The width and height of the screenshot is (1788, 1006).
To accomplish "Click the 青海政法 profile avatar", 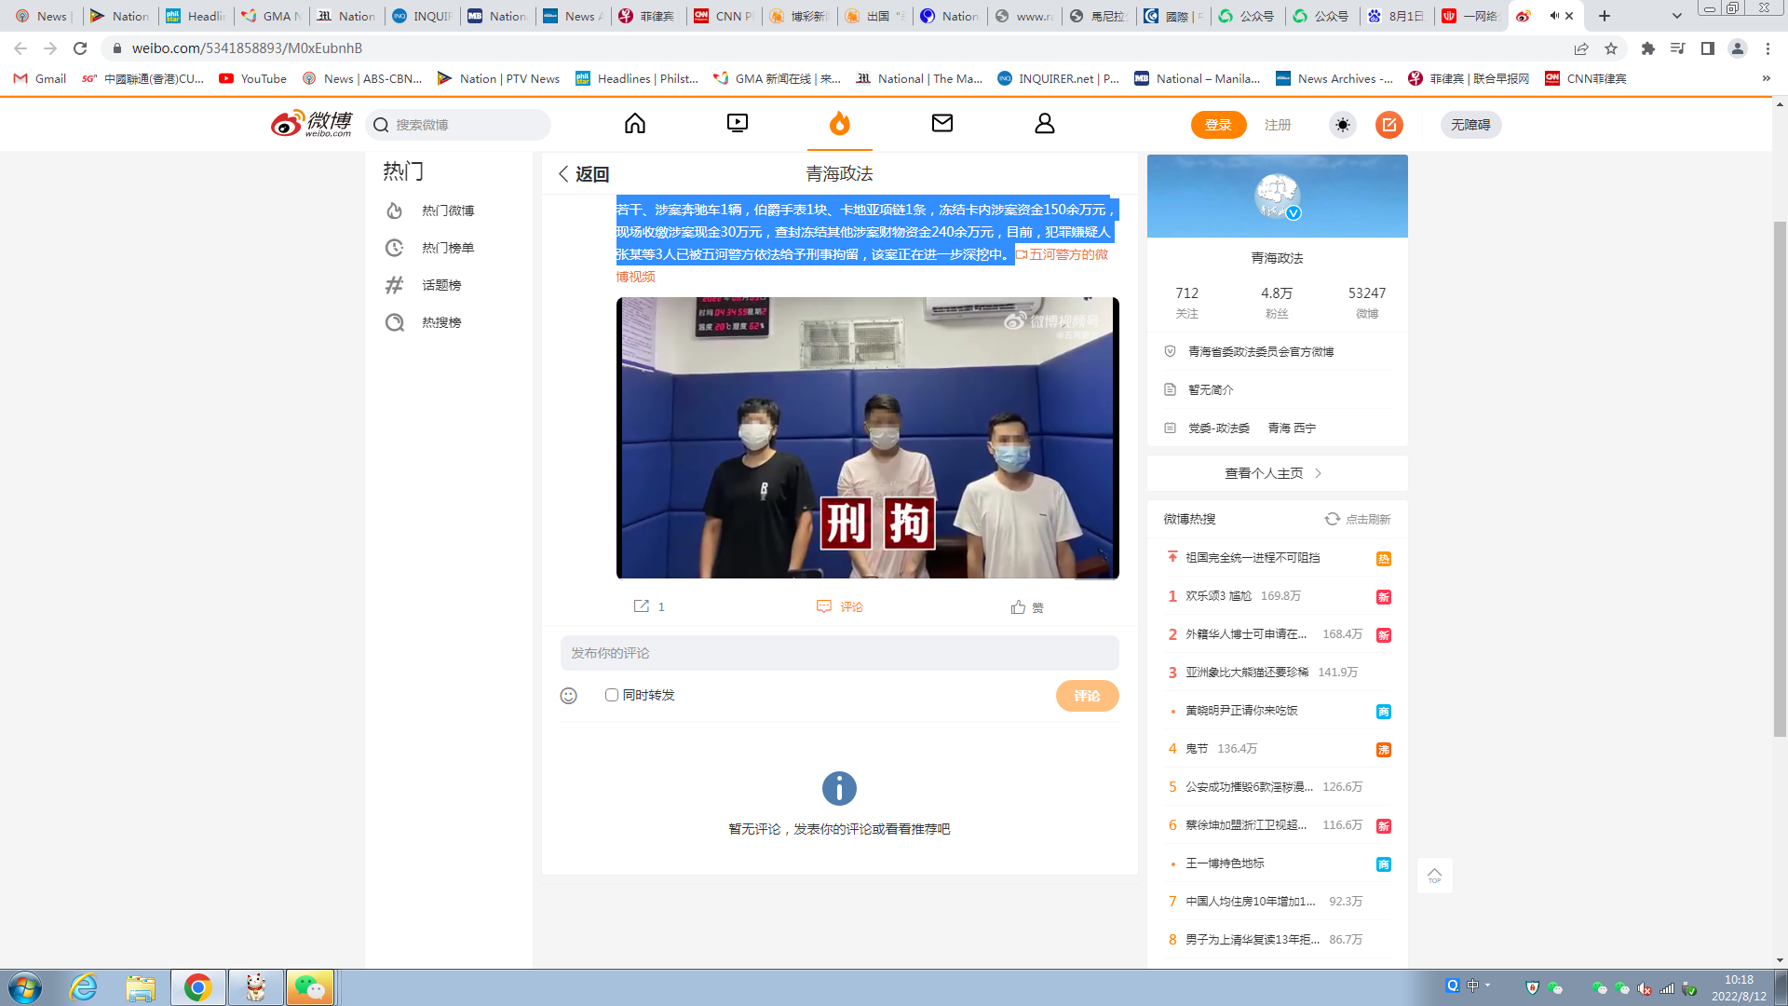I will click(1278, 197).
